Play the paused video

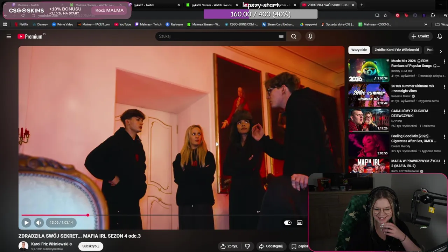tap(26, 223)
